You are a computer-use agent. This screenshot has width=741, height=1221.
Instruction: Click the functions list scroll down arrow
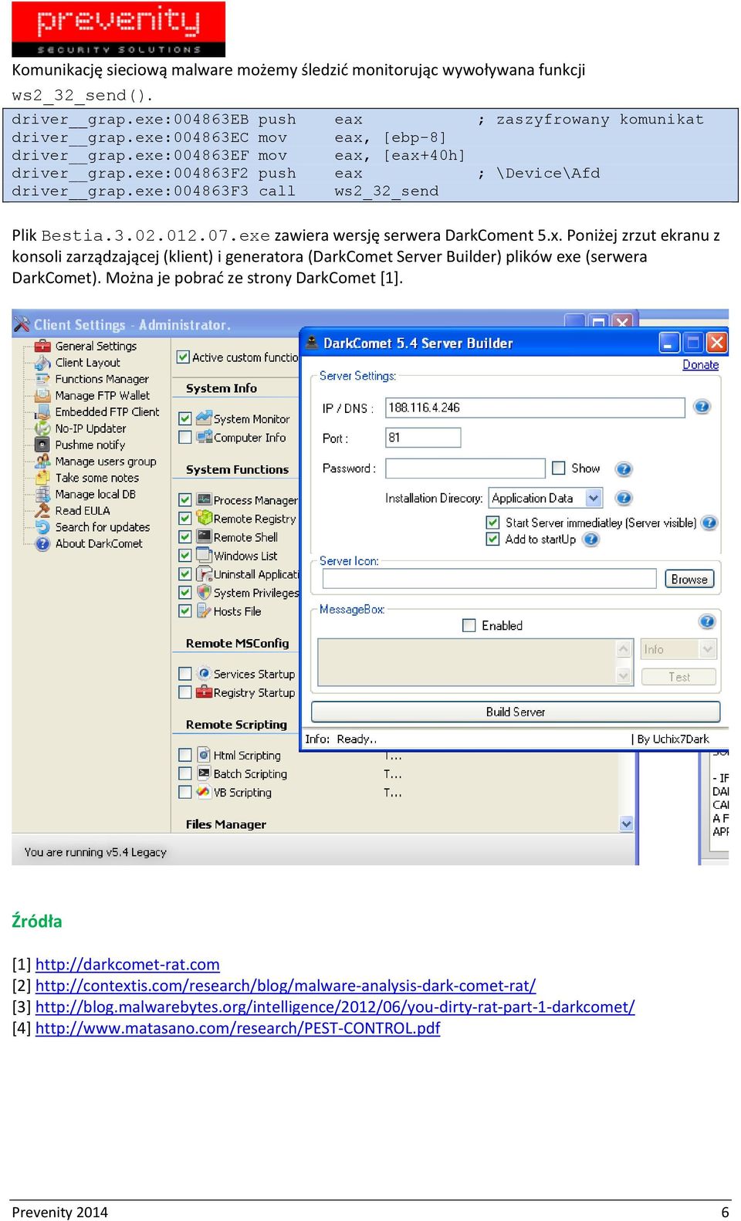(626, 824)
